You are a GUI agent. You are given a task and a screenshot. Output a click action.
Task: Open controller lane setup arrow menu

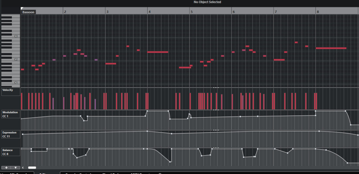16,168
